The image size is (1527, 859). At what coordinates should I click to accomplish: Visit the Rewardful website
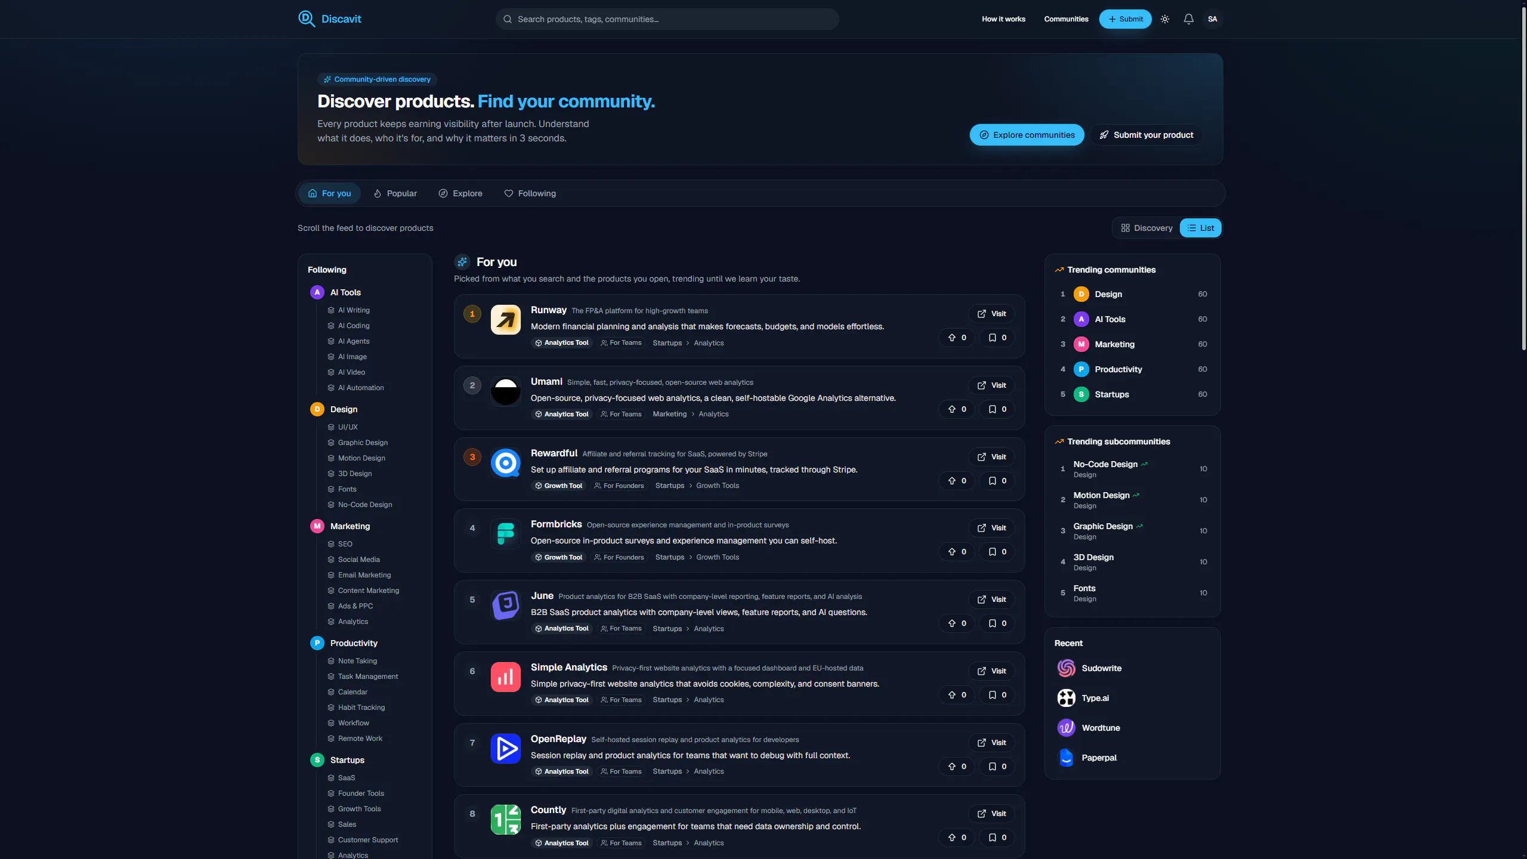(x=991, y=457)
